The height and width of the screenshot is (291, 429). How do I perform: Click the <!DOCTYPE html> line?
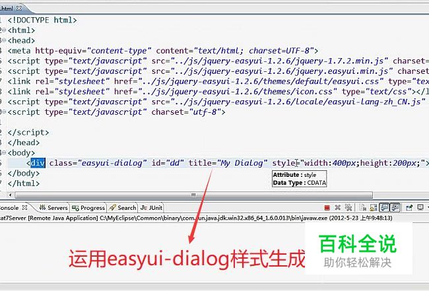[42, 20]
